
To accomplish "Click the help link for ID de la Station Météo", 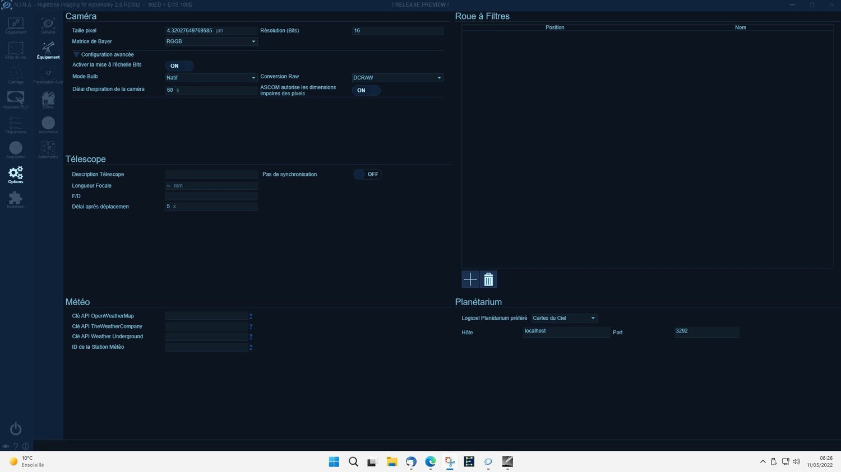I will [251, 347].
